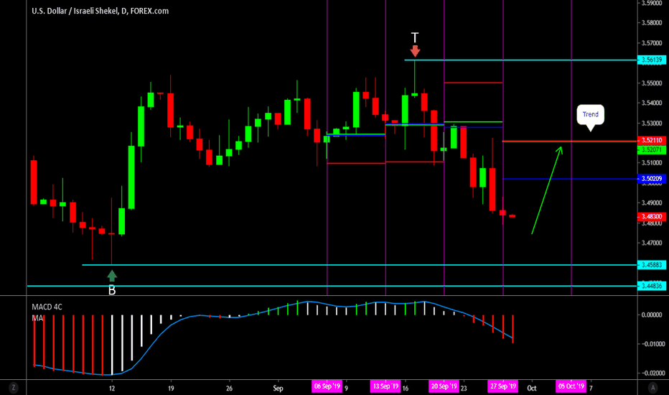Click the 06 Sep '19 date marker

click(x=327, y=386)
